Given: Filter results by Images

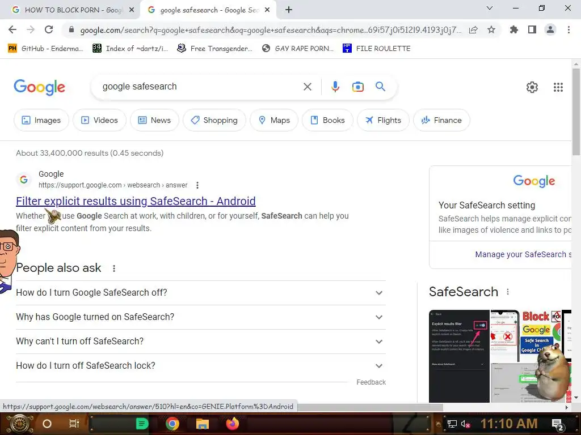Looking at the screenshot, I should [41, 120].
